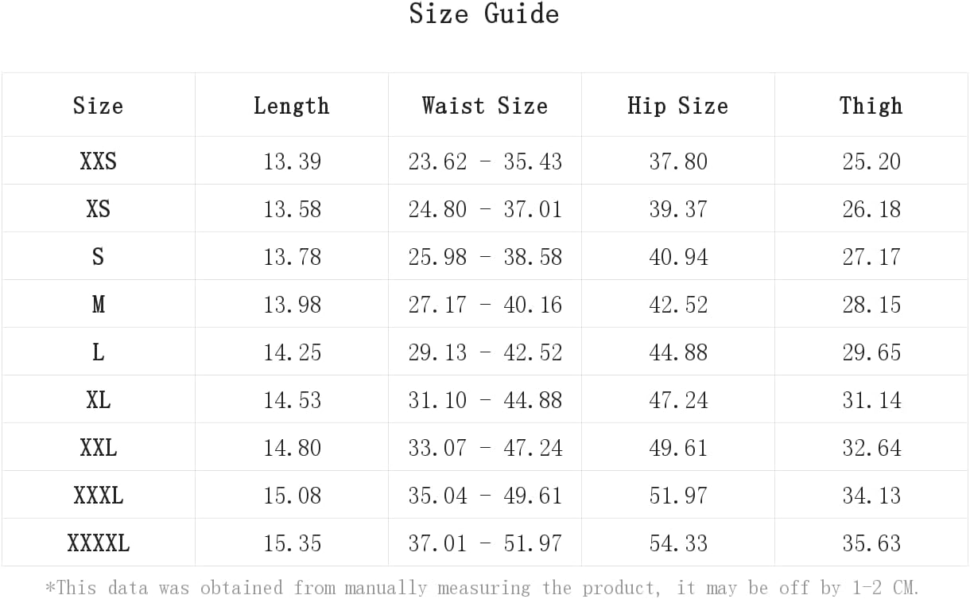Select hip size value 37.80
Screen dimensions: 970x599
coord(678,161)
